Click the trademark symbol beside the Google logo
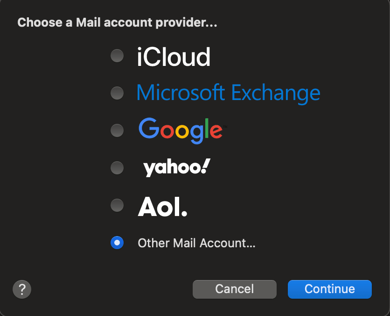 tap(225, 127)
